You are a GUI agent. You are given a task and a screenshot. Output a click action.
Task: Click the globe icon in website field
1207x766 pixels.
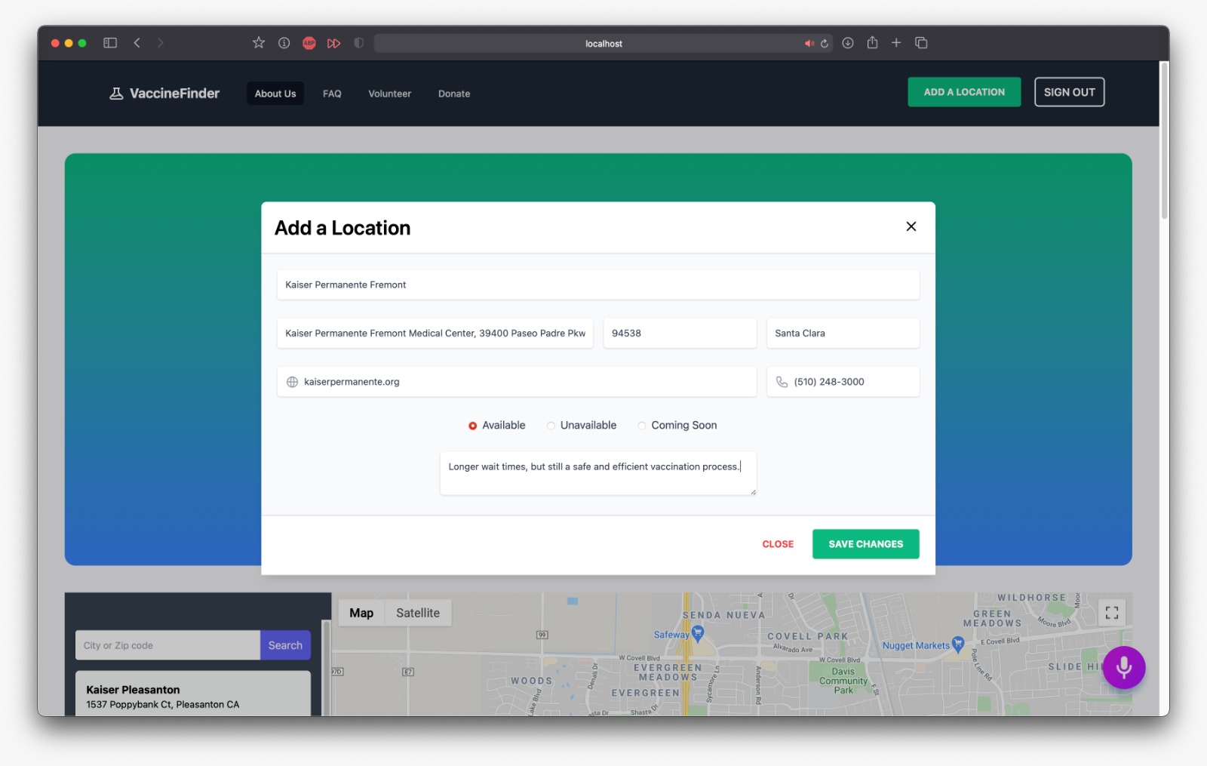(x=292, y=382)
